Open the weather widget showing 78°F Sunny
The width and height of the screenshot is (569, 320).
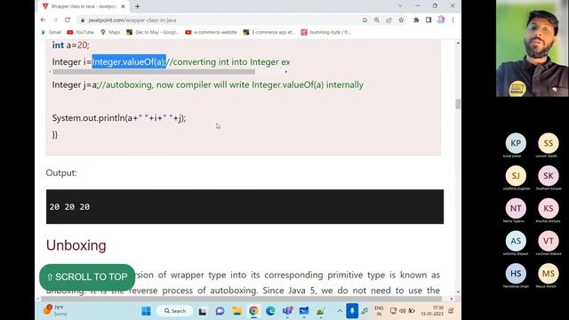pyautogui.click(x=55, y=310)
